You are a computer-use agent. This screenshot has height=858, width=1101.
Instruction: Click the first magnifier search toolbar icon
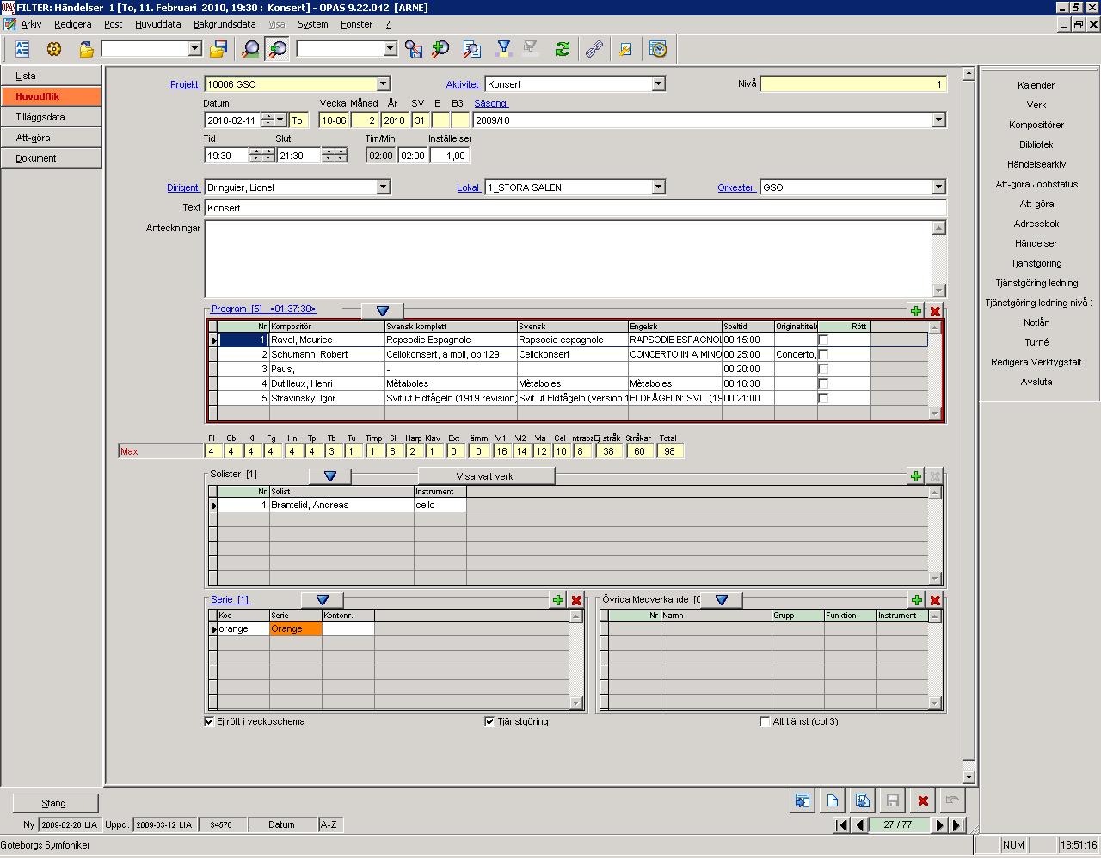click(x=250, y=49)
